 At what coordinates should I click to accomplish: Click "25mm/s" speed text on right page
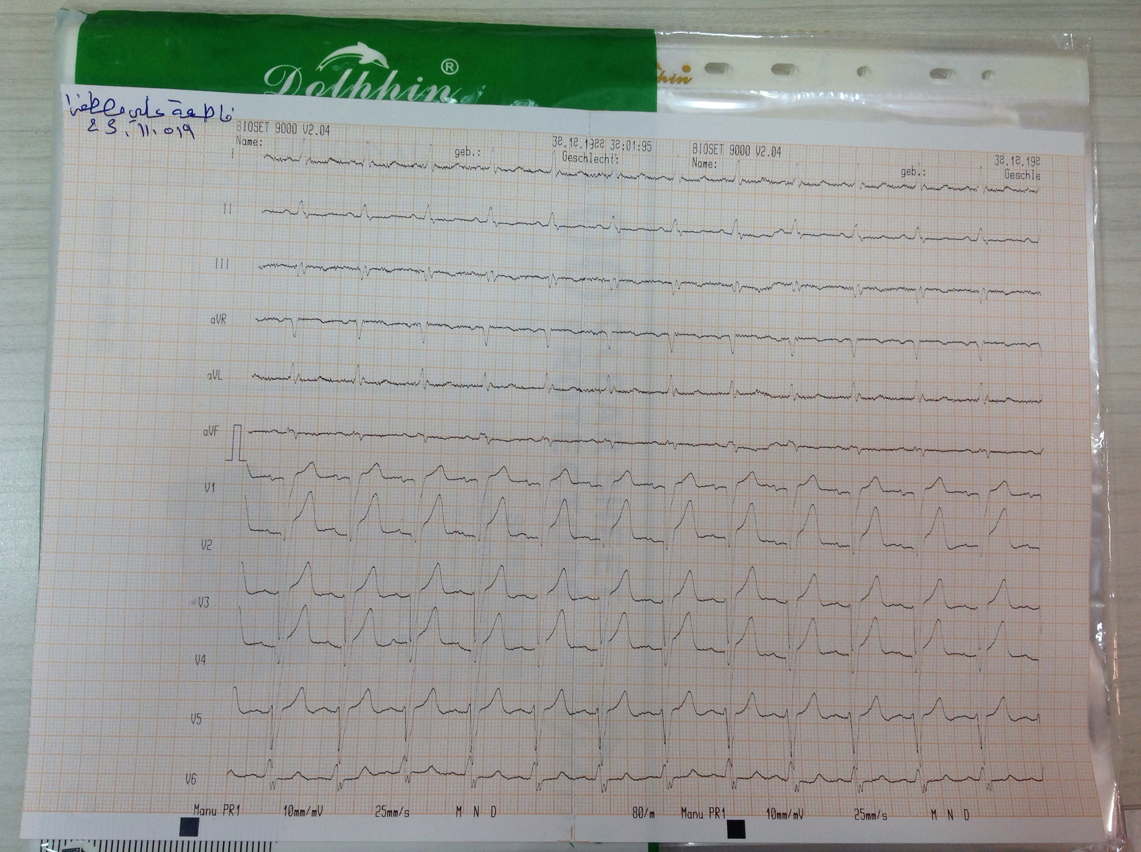pos(871,816)
